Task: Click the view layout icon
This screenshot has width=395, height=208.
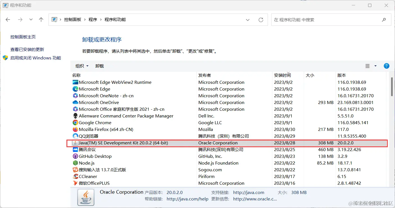Action: [x=368, y=66]
